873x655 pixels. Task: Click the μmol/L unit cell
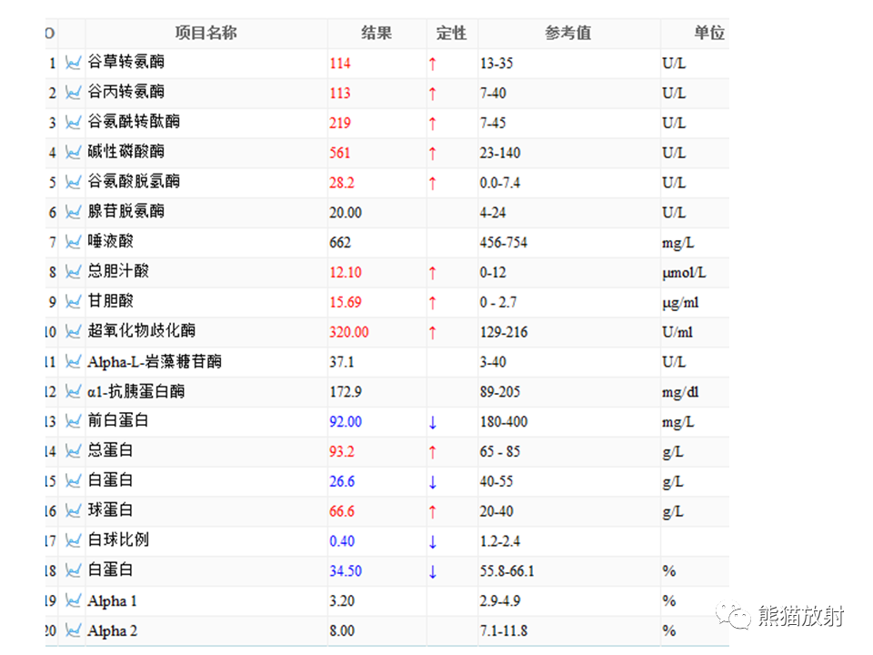[x=684, y=272]
